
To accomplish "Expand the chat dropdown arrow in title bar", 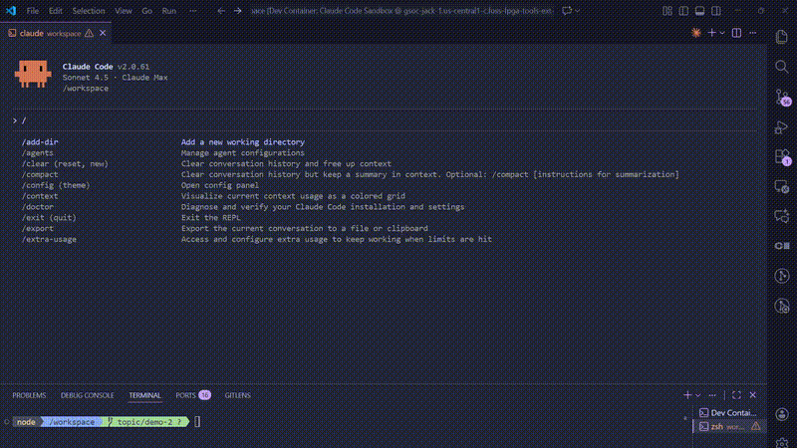I will [x=578, y=11].
